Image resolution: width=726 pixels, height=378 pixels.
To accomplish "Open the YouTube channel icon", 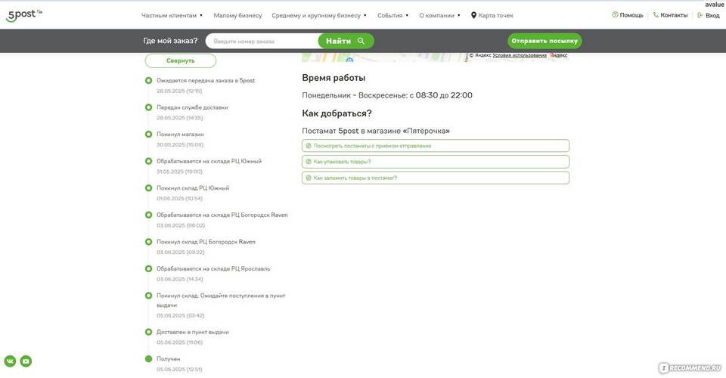I will [x=26, y=361].
